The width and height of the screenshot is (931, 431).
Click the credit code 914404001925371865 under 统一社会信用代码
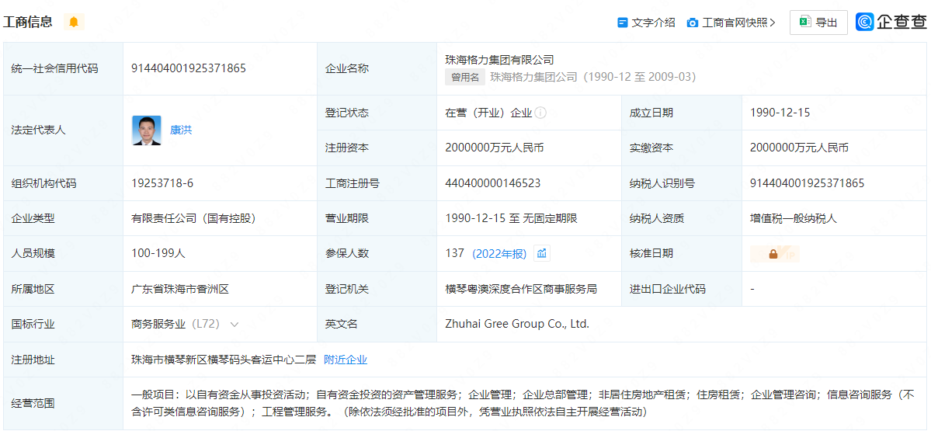click(x=189, y=68)
